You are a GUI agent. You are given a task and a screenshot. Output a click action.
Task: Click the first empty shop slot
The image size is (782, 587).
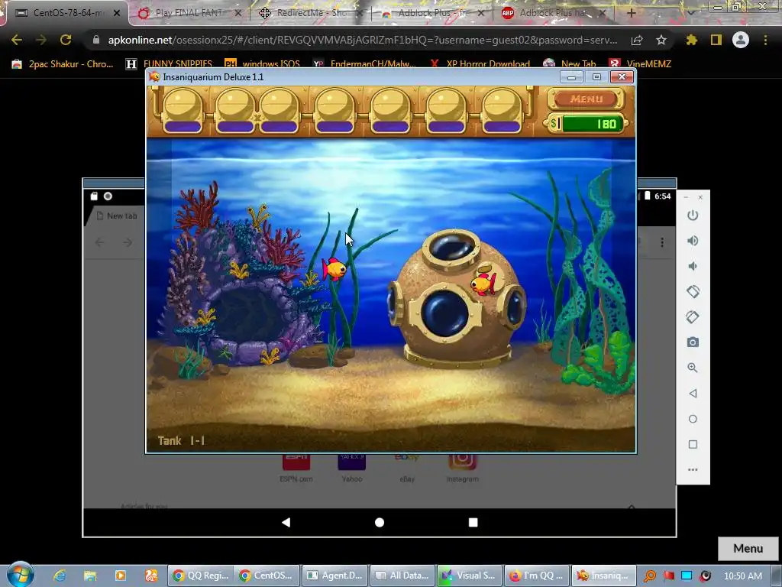pos(183,111)
